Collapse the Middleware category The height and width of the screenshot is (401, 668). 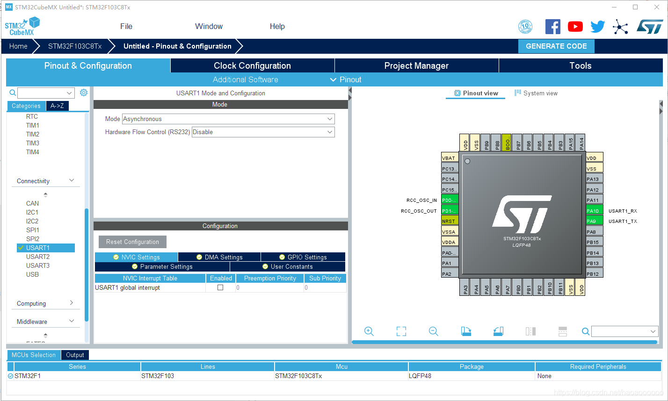72,321
